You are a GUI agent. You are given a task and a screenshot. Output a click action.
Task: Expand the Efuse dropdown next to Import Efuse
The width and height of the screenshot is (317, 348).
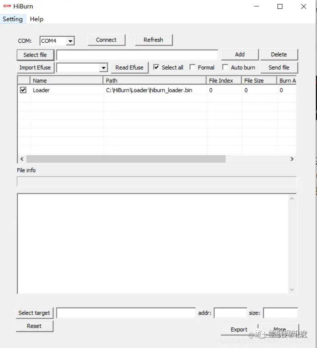coord(104,68)
